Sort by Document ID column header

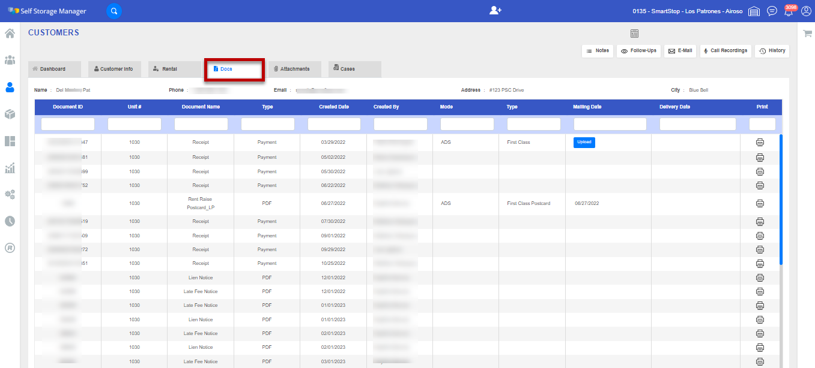[x=68, y=107]
